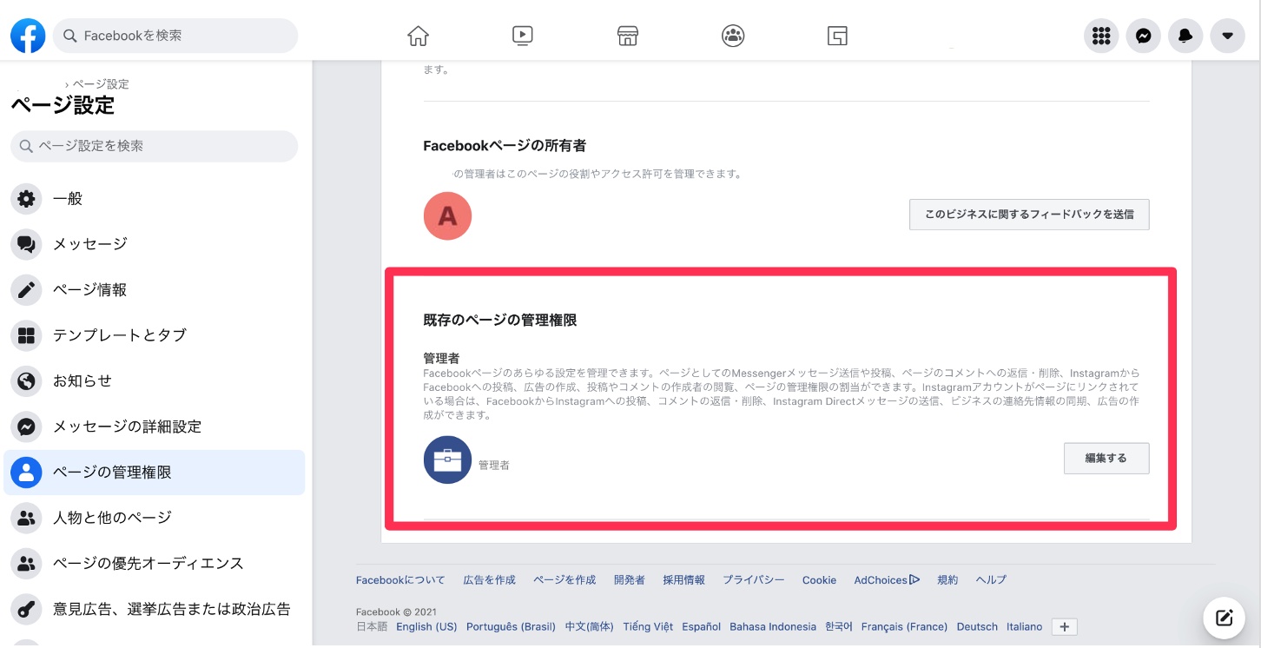Open the account dropdown arrow
Screen dimensions: 1261x648
pos(1227,36)
